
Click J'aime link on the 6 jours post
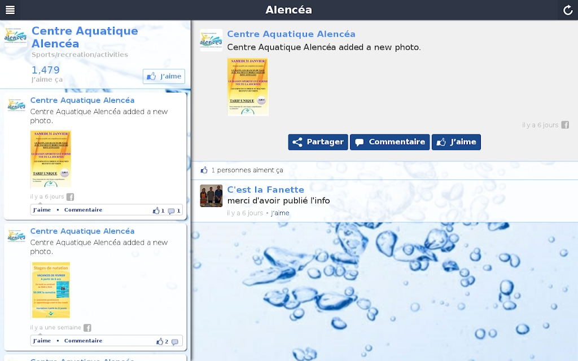click(42, 210)
